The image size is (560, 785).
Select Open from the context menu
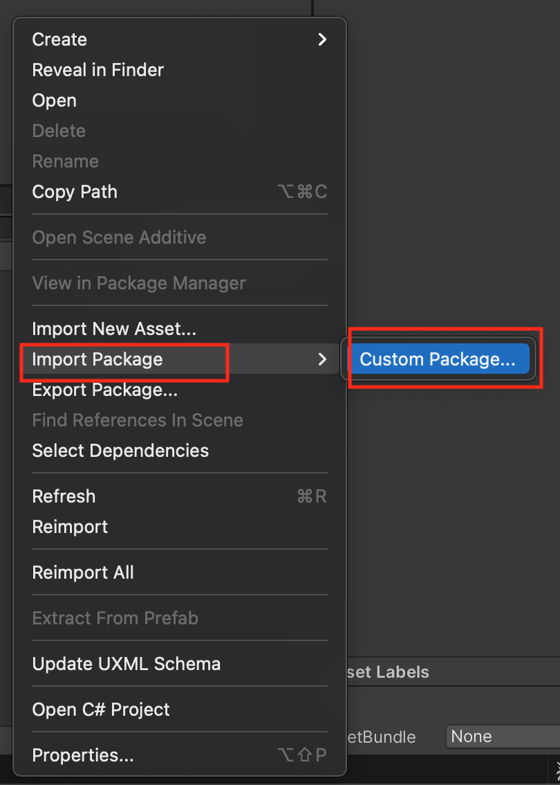(x=54, y=100)
